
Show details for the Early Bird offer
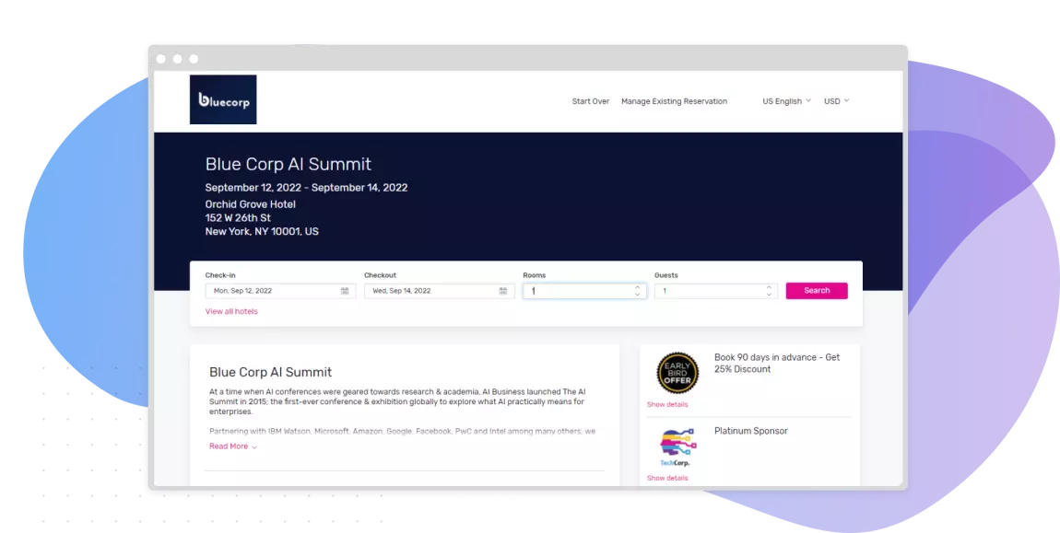click(667, 404)
